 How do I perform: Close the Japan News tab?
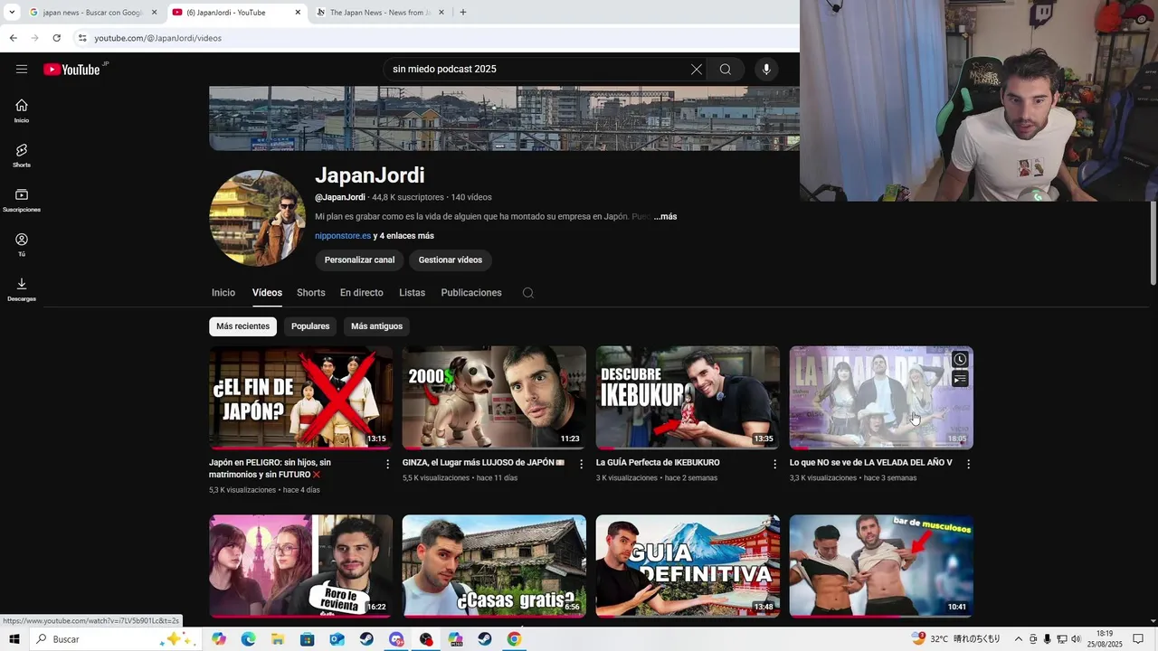tap(441, 13)
